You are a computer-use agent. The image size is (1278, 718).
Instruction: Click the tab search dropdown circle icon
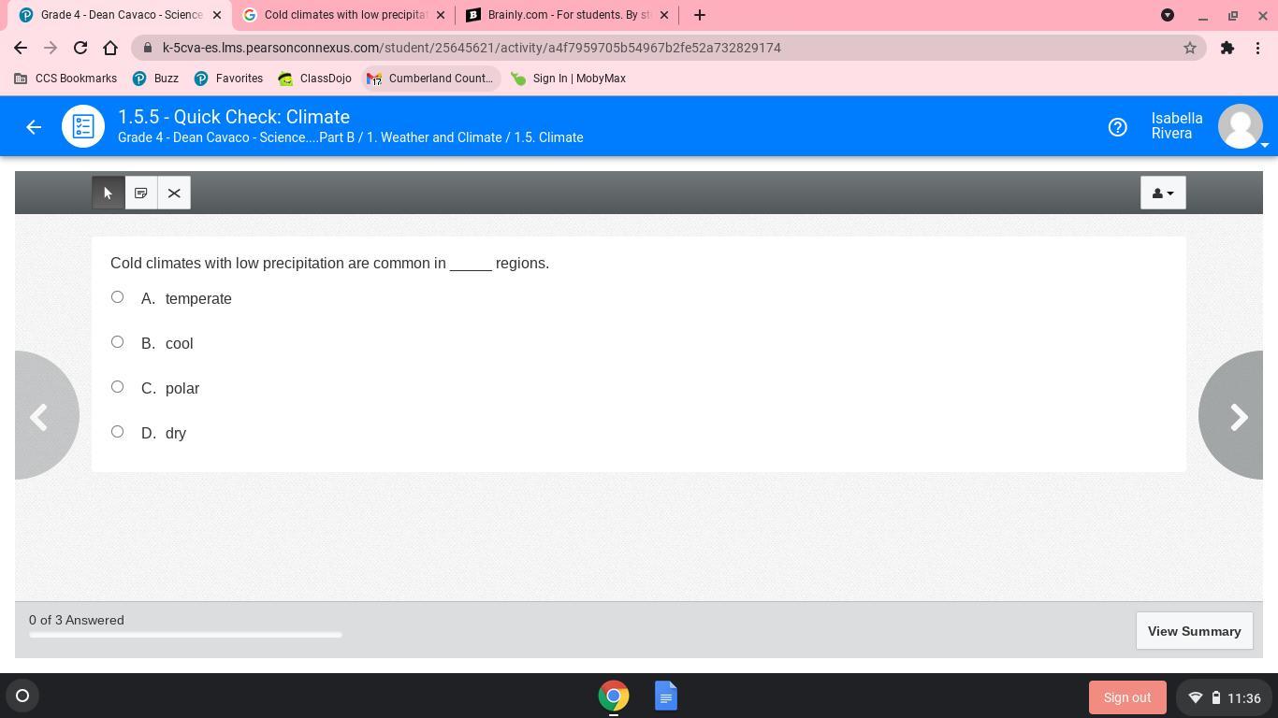(1168, 15)
